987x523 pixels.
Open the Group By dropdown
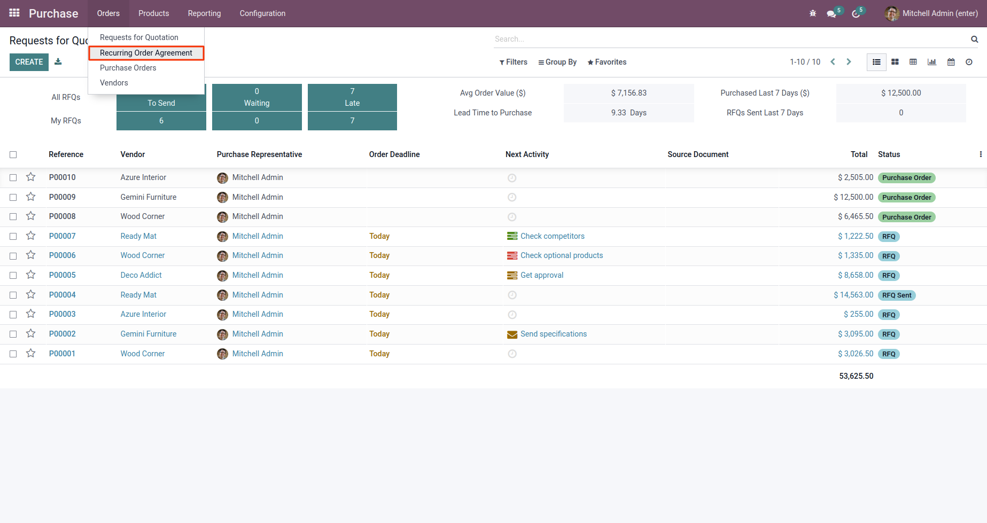pos(557,62)
